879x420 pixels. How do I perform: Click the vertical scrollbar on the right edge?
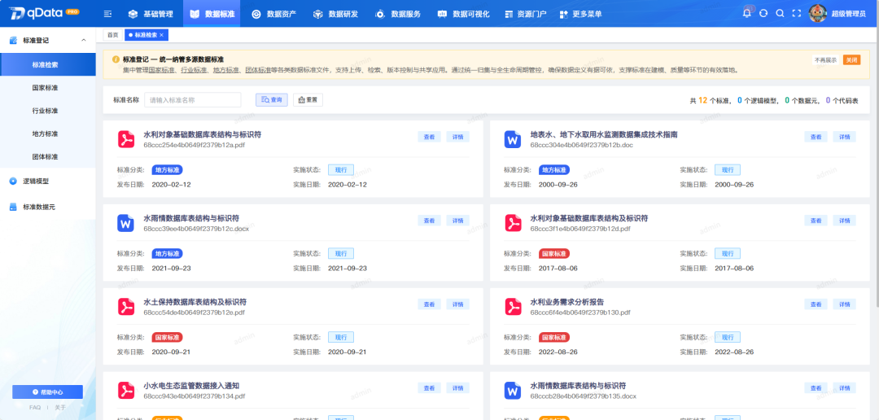[x=877, y=168]
